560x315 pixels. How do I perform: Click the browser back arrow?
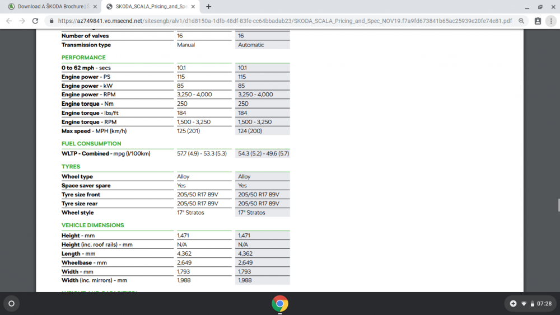point(9,21)
